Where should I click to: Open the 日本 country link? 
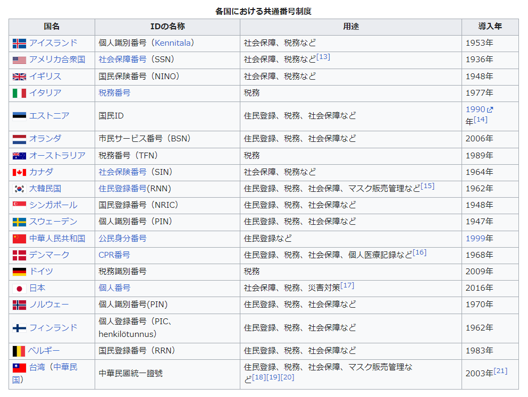[37, 288]
